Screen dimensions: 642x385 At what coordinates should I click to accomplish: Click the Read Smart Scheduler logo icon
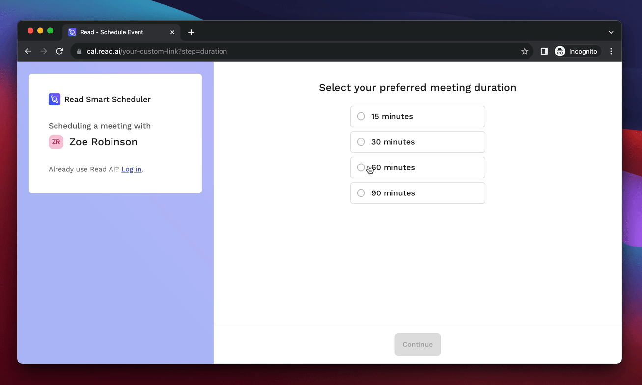click(54, 99)
